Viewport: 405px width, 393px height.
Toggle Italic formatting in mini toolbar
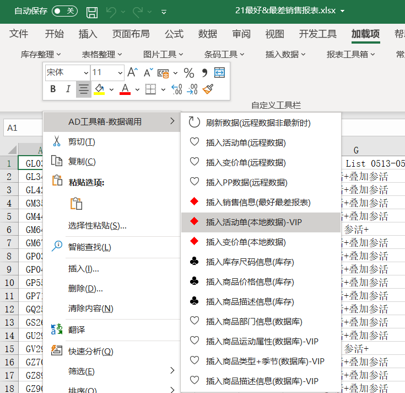(x=68, y=89)
